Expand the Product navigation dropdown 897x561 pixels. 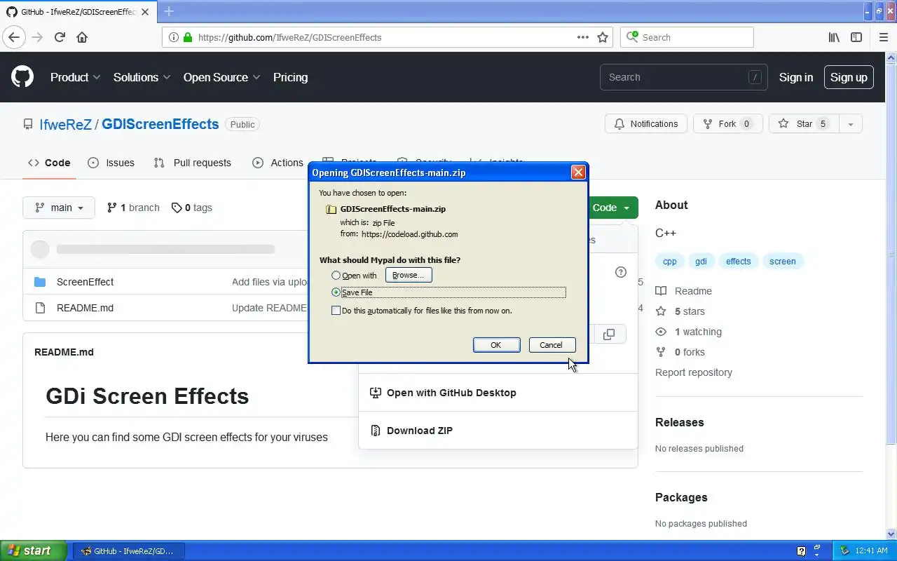tap(76, 77)
